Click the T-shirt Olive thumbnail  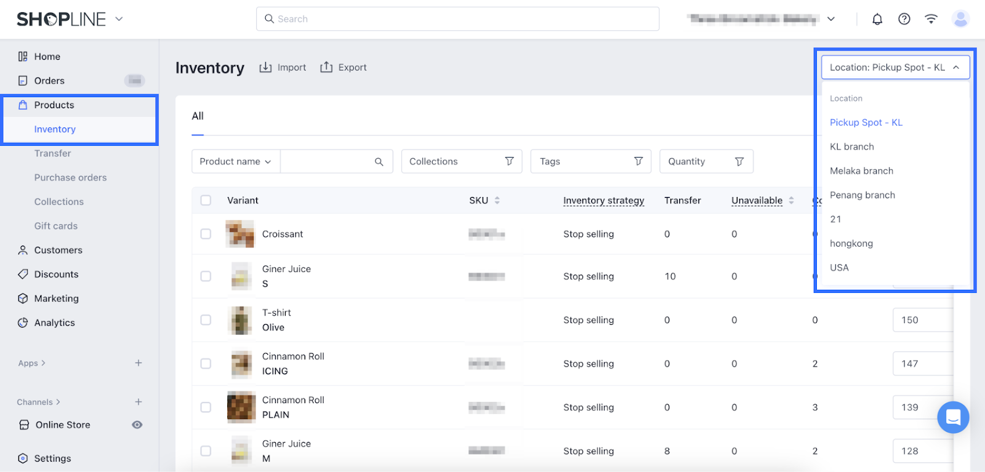click(241, 320)
